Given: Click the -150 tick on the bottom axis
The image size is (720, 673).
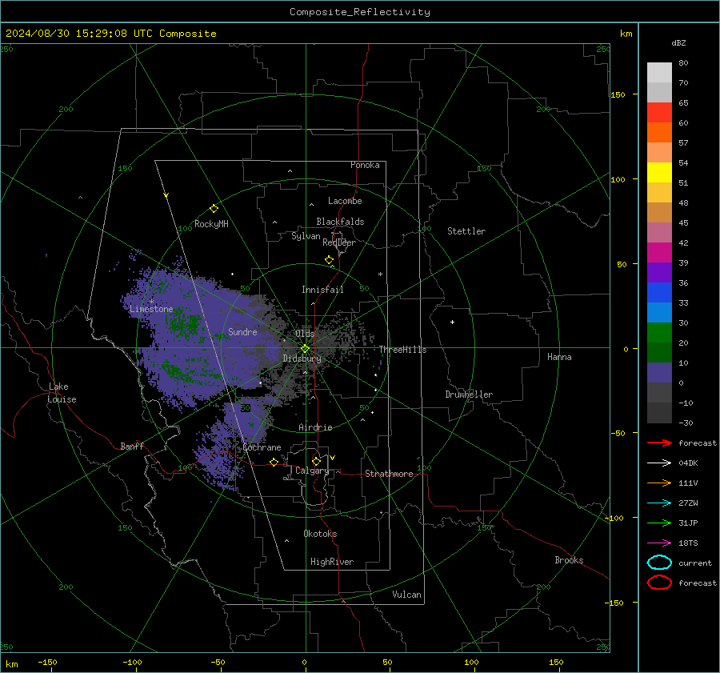Looking at the screenshot, I should tap(47, 662).
